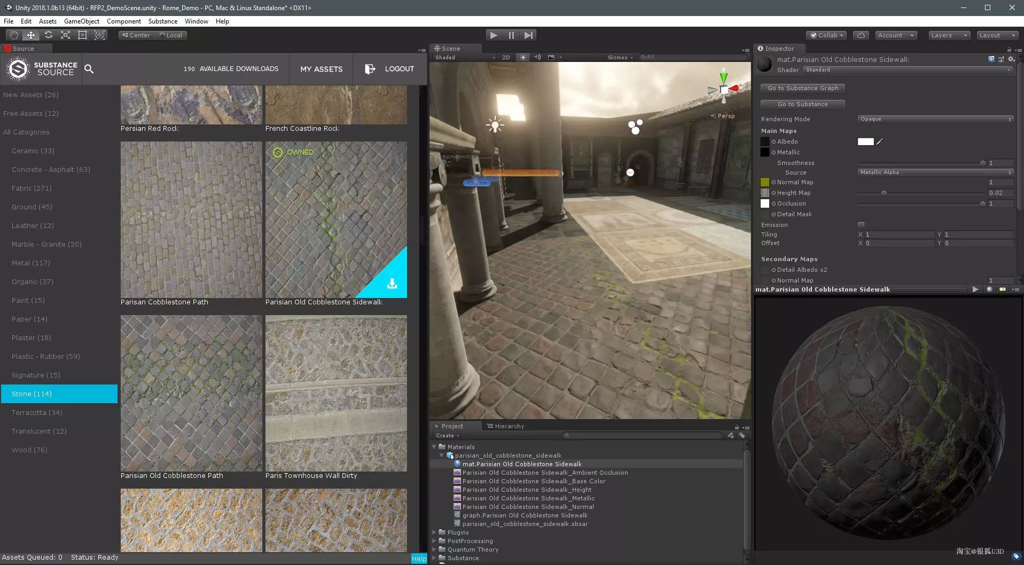Image resolution: width=1024 pixels, height=565 pixels.
Task: Open the Layers dropdown
Action: [949, 35]
